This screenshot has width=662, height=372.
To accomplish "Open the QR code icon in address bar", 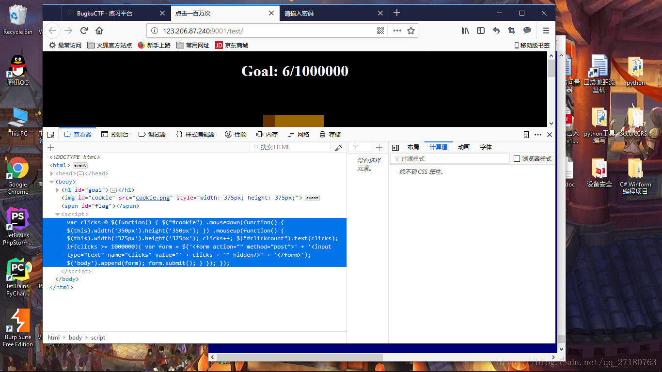I will [380, 31].
